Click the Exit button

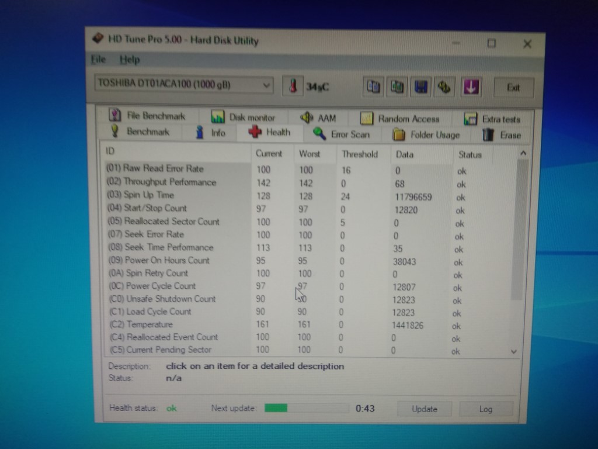[x=513, y=88]
